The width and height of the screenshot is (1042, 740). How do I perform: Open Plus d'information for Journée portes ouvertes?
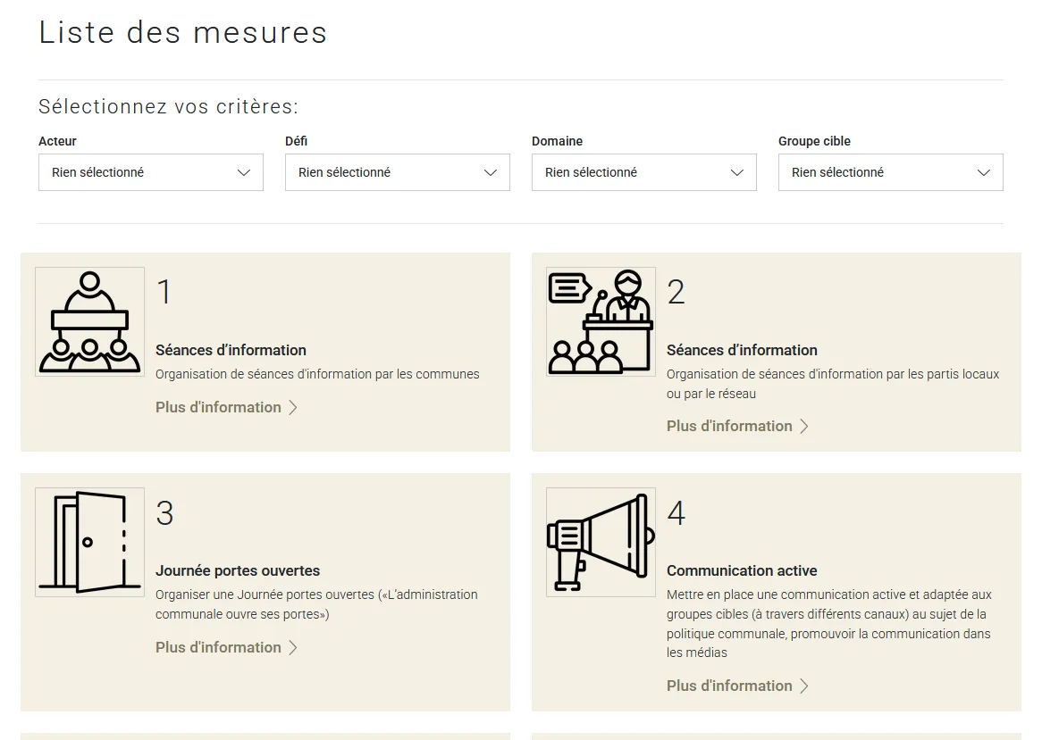[218, 647]
